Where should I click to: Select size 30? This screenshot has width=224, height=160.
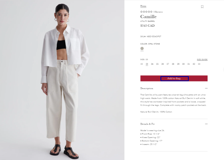[183, 64]
